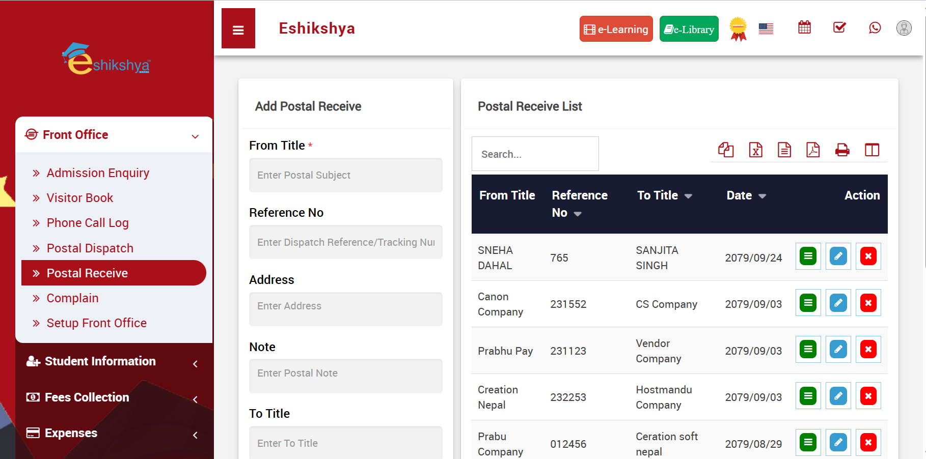Click the hamburger menu toggle button
The height and width of the screenshot is (459, 926).
point(238,29)
